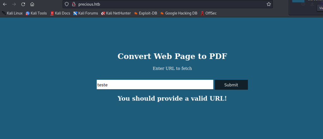
Task: Bookmark this page with the star icon
Action: click(x=268, y=4)
